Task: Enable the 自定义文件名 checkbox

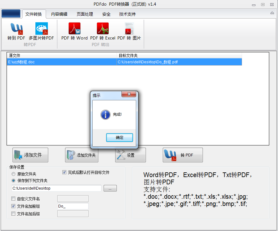Action: coord(13,198)
